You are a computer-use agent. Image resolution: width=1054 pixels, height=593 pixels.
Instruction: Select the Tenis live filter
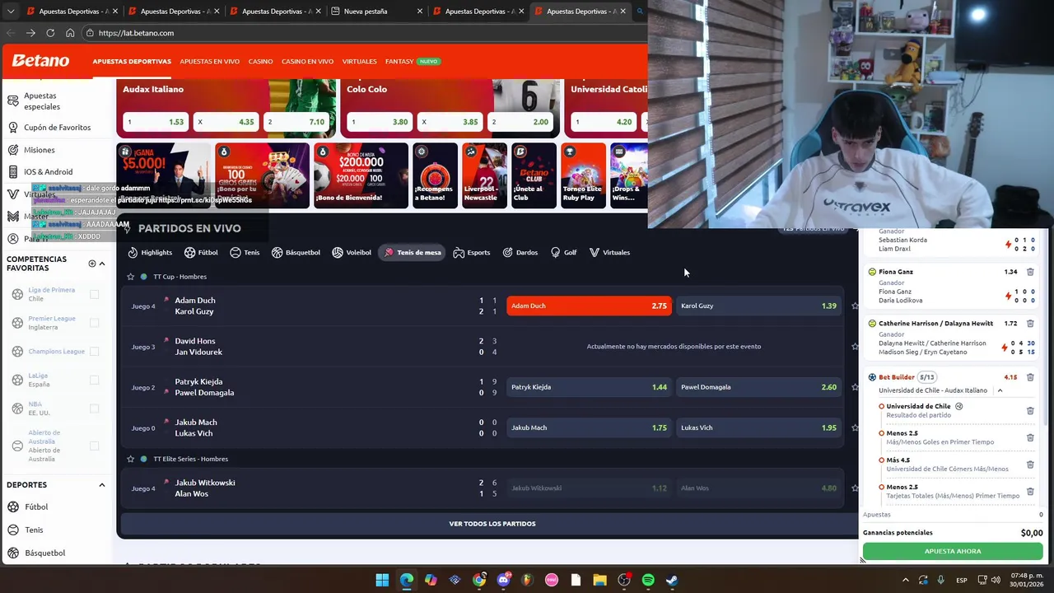pos(245,252)
